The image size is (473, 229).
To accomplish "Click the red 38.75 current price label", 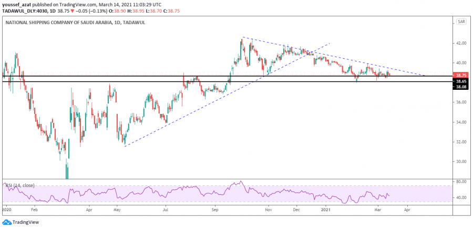I will 461,76.
